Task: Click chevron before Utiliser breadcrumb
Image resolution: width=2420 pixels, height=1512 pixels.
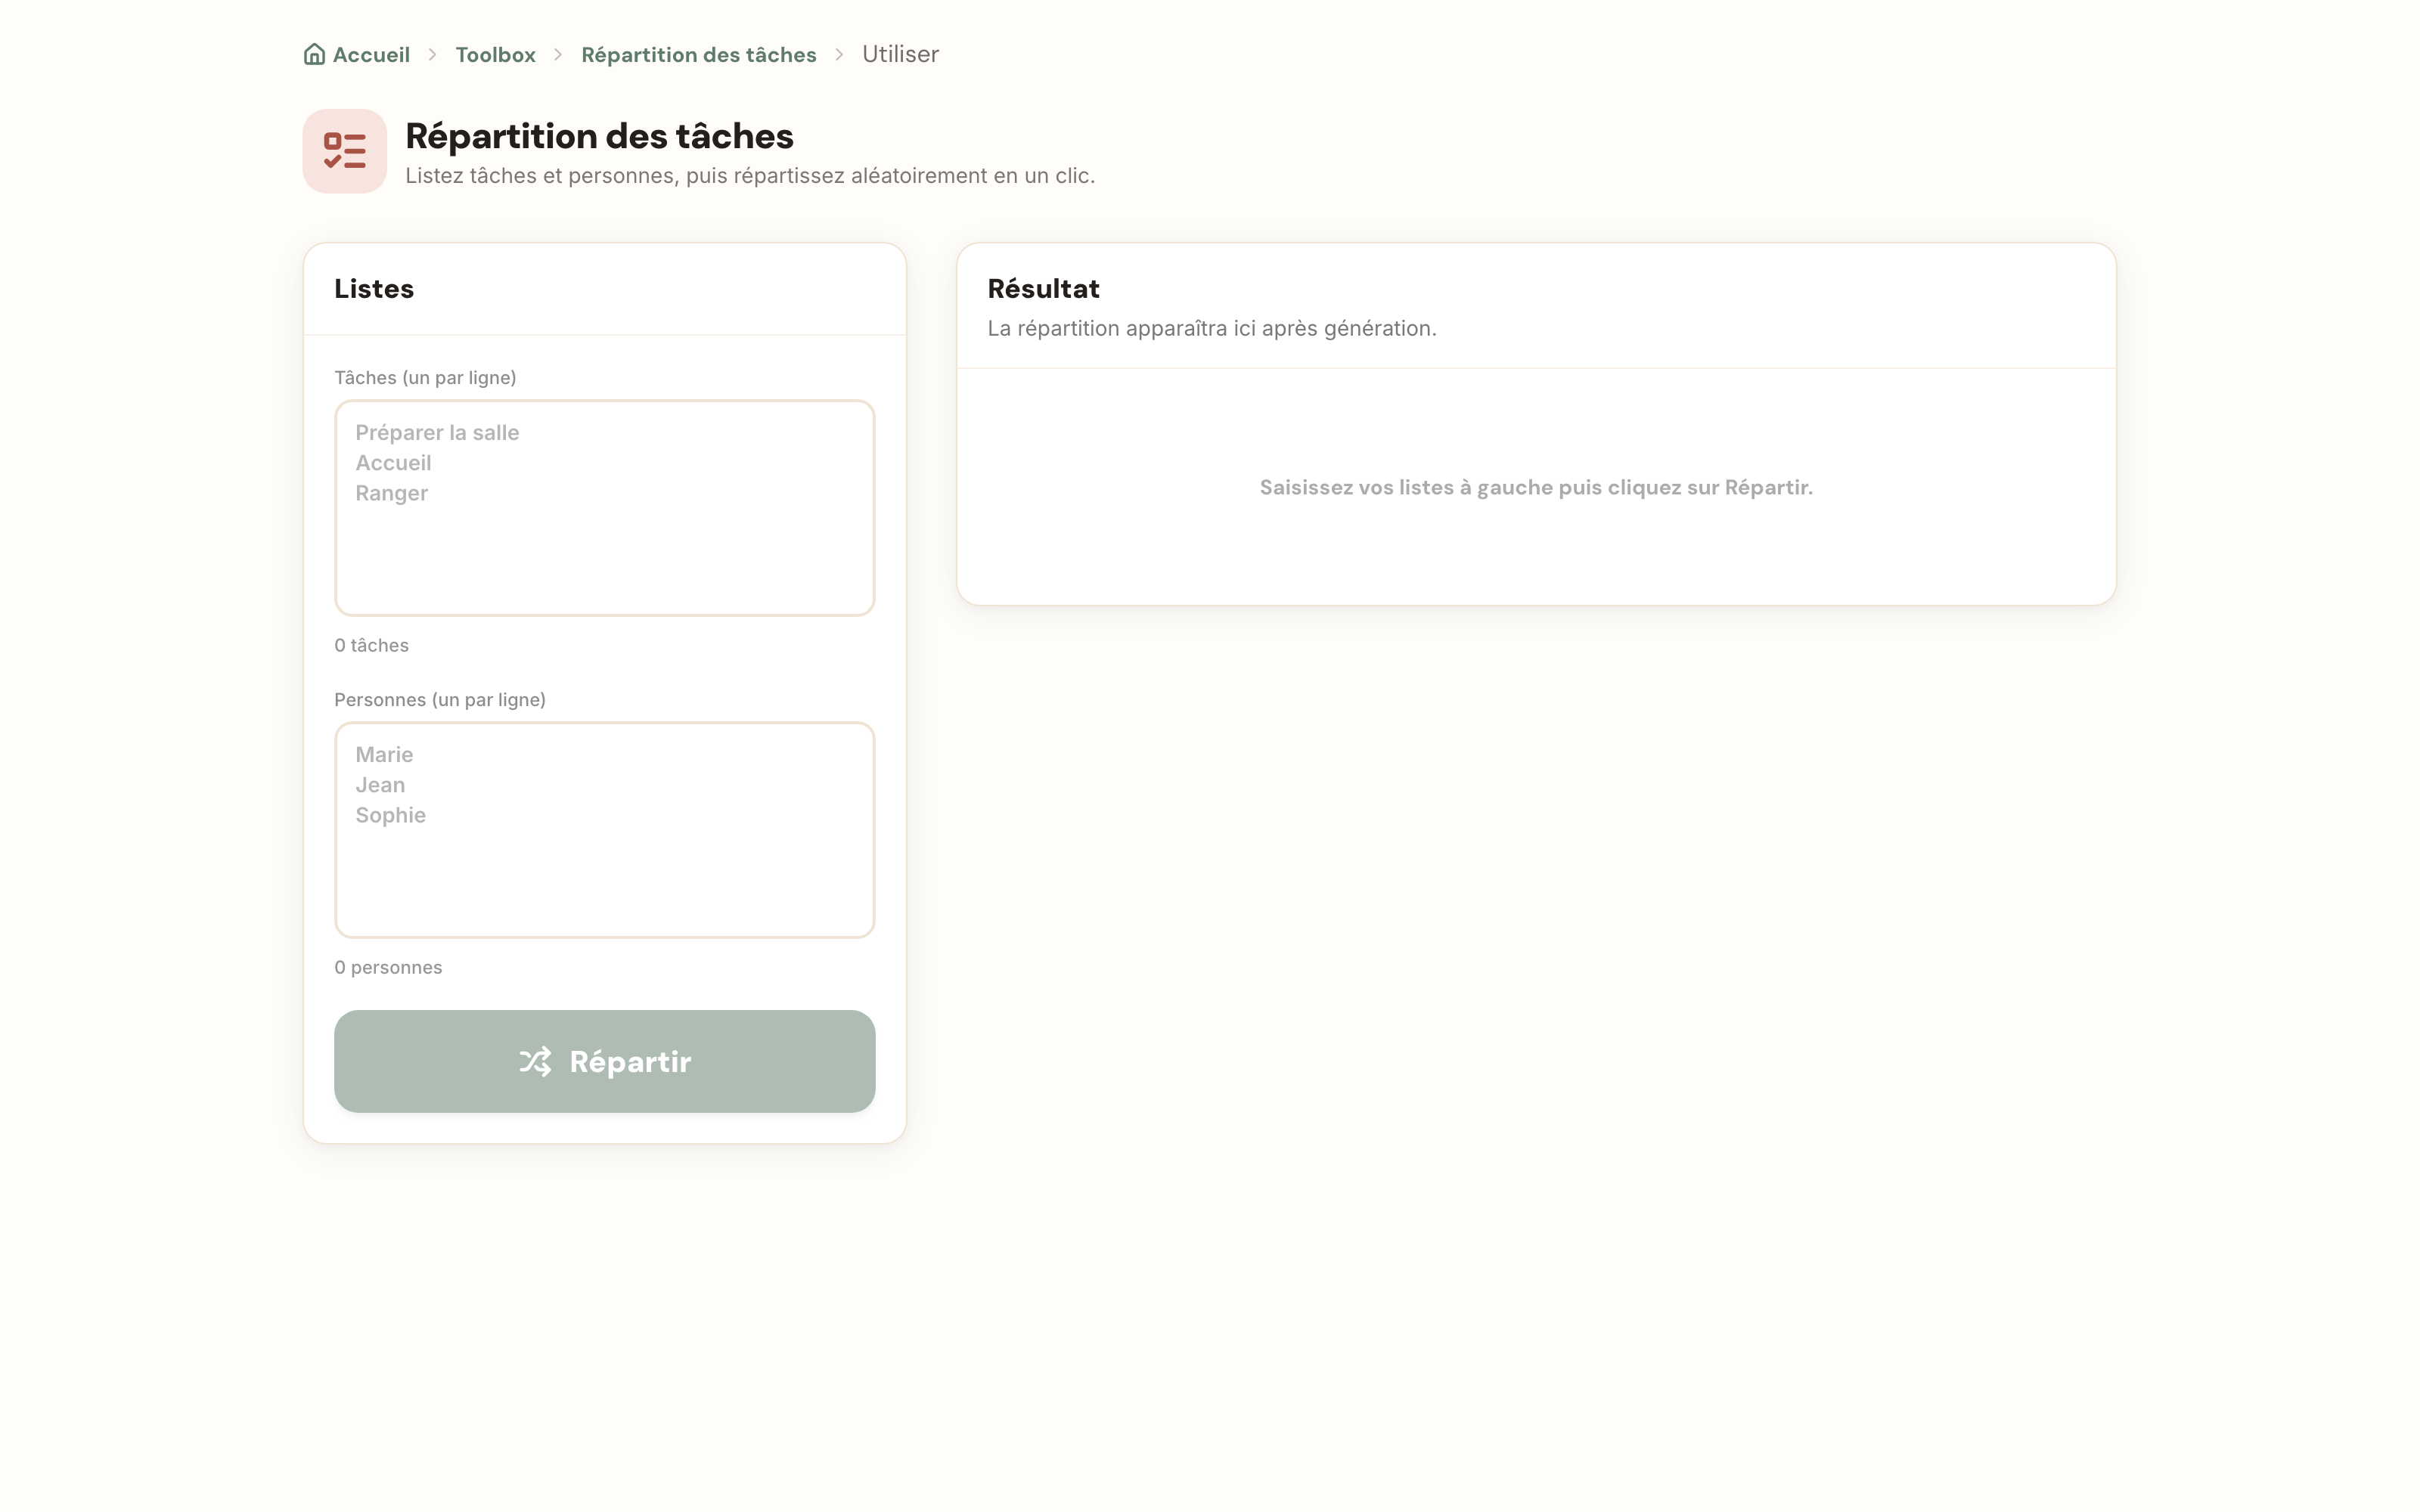Action: 840,54
